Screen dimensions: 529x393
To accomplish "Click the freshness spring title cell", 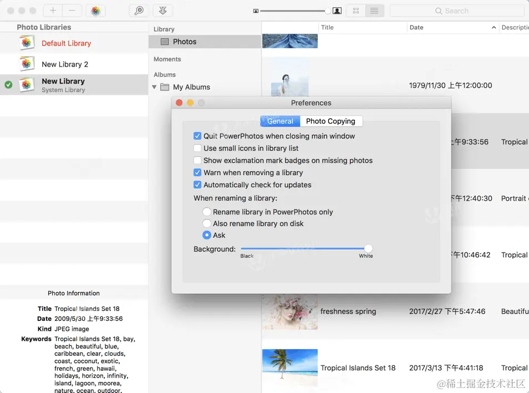I will 348,312.
